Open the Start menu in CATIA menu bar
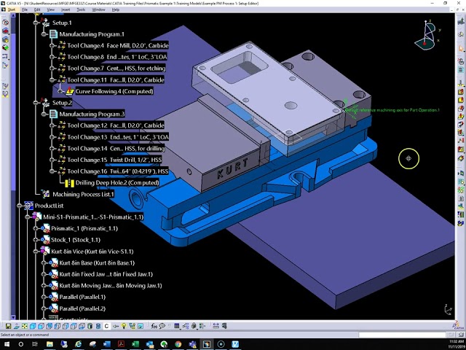466x350 pixels. coord(12,9)
